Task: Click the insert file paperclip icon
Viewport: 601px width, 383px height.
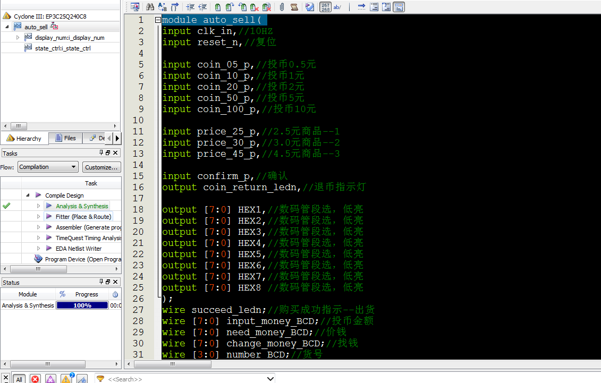Action: pyautogui.click(x=282, y=7)
